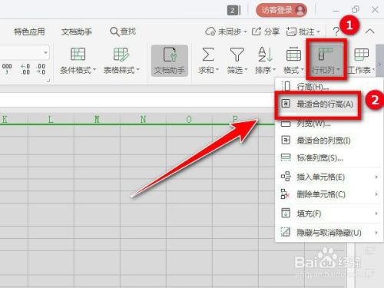Expand 隐藏与取消隐藏(U) submenu

(x=329, y=233)
